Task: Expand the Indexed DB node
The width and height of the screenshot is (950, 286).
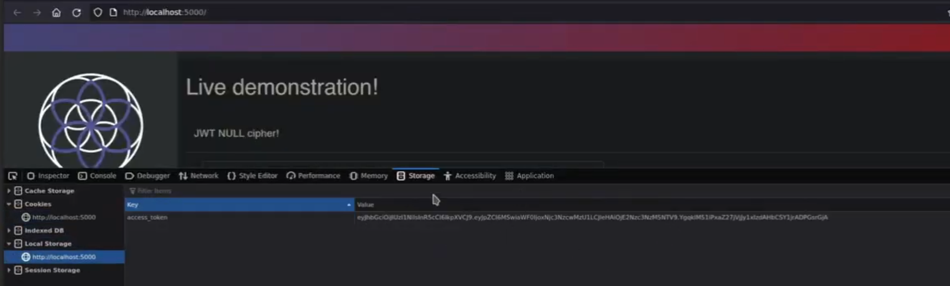Action: (x=9, y=230)
